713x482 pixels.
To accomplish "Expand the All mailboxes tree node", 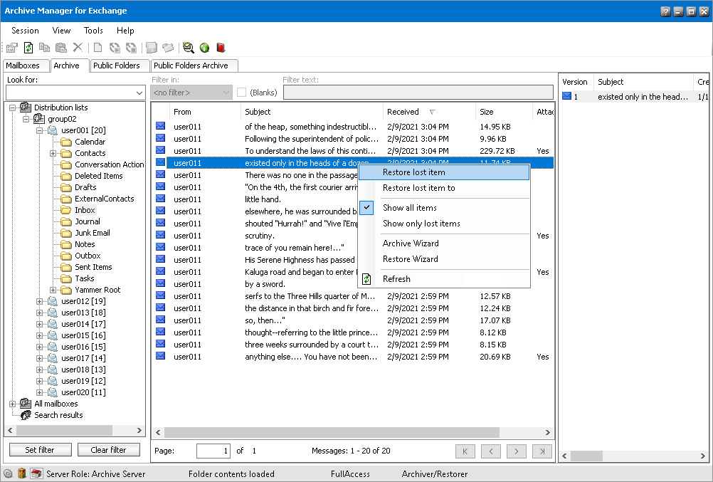I will pyautogui.click(x=12, y=404).
